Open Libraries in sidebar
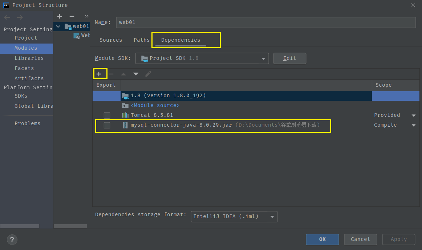Viewport: 422px width, 250px height. (x=29, y=58)
